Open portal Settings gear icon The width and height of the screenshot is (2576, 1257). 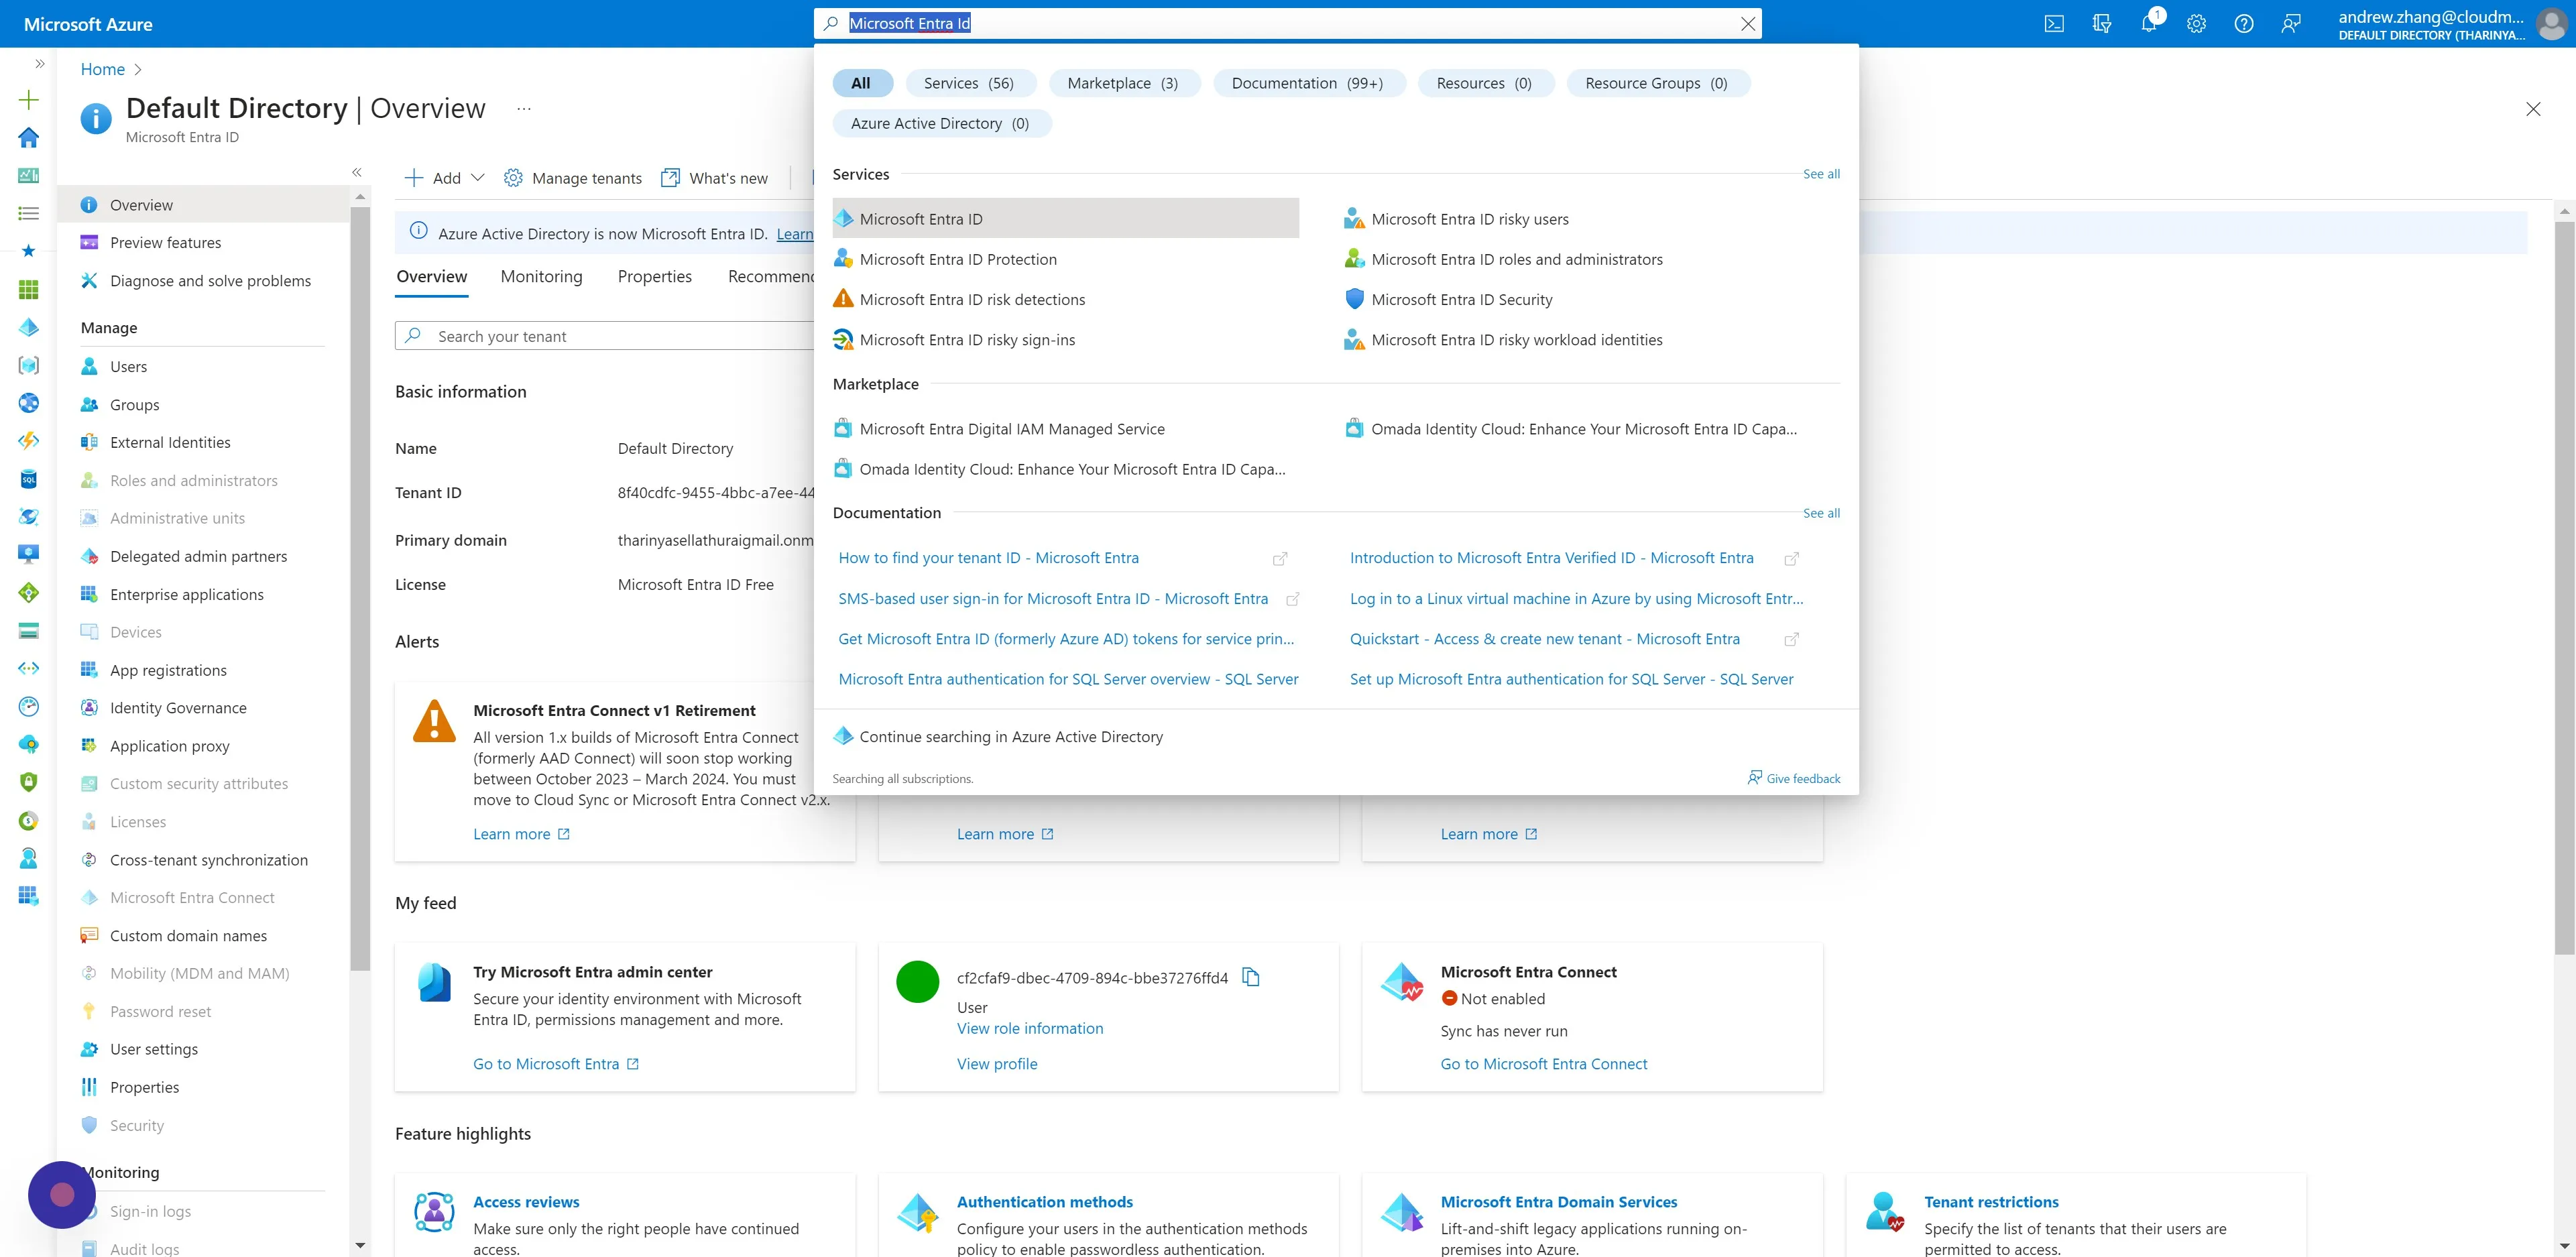click(2196, 24)
